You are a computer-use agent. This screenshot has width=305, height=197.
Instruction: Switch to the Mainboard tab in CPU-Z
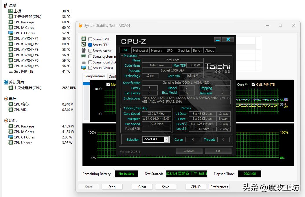tap(140, 50)
